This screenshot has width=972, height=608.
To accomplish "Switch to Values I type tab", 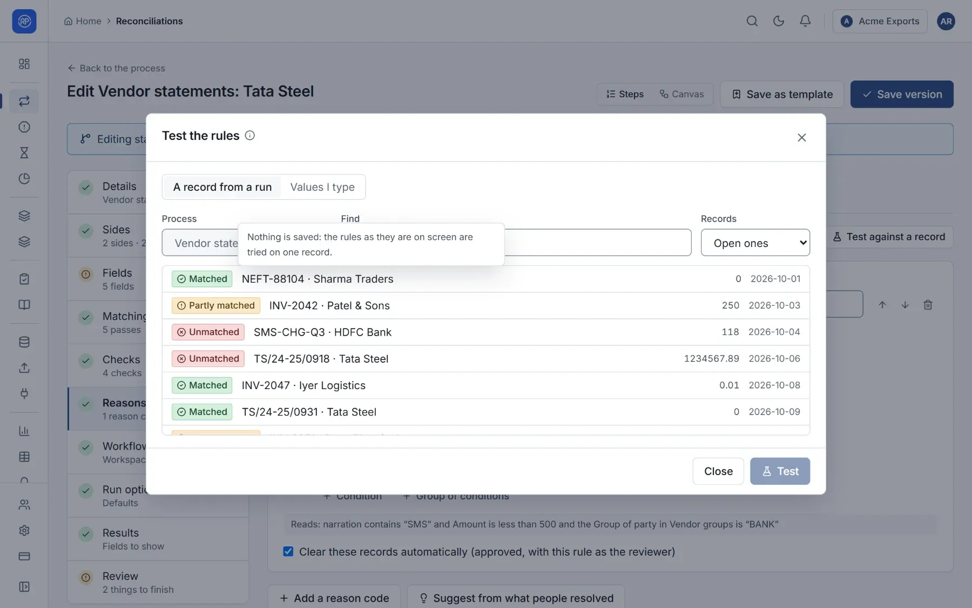I will [x=322, y=187].
